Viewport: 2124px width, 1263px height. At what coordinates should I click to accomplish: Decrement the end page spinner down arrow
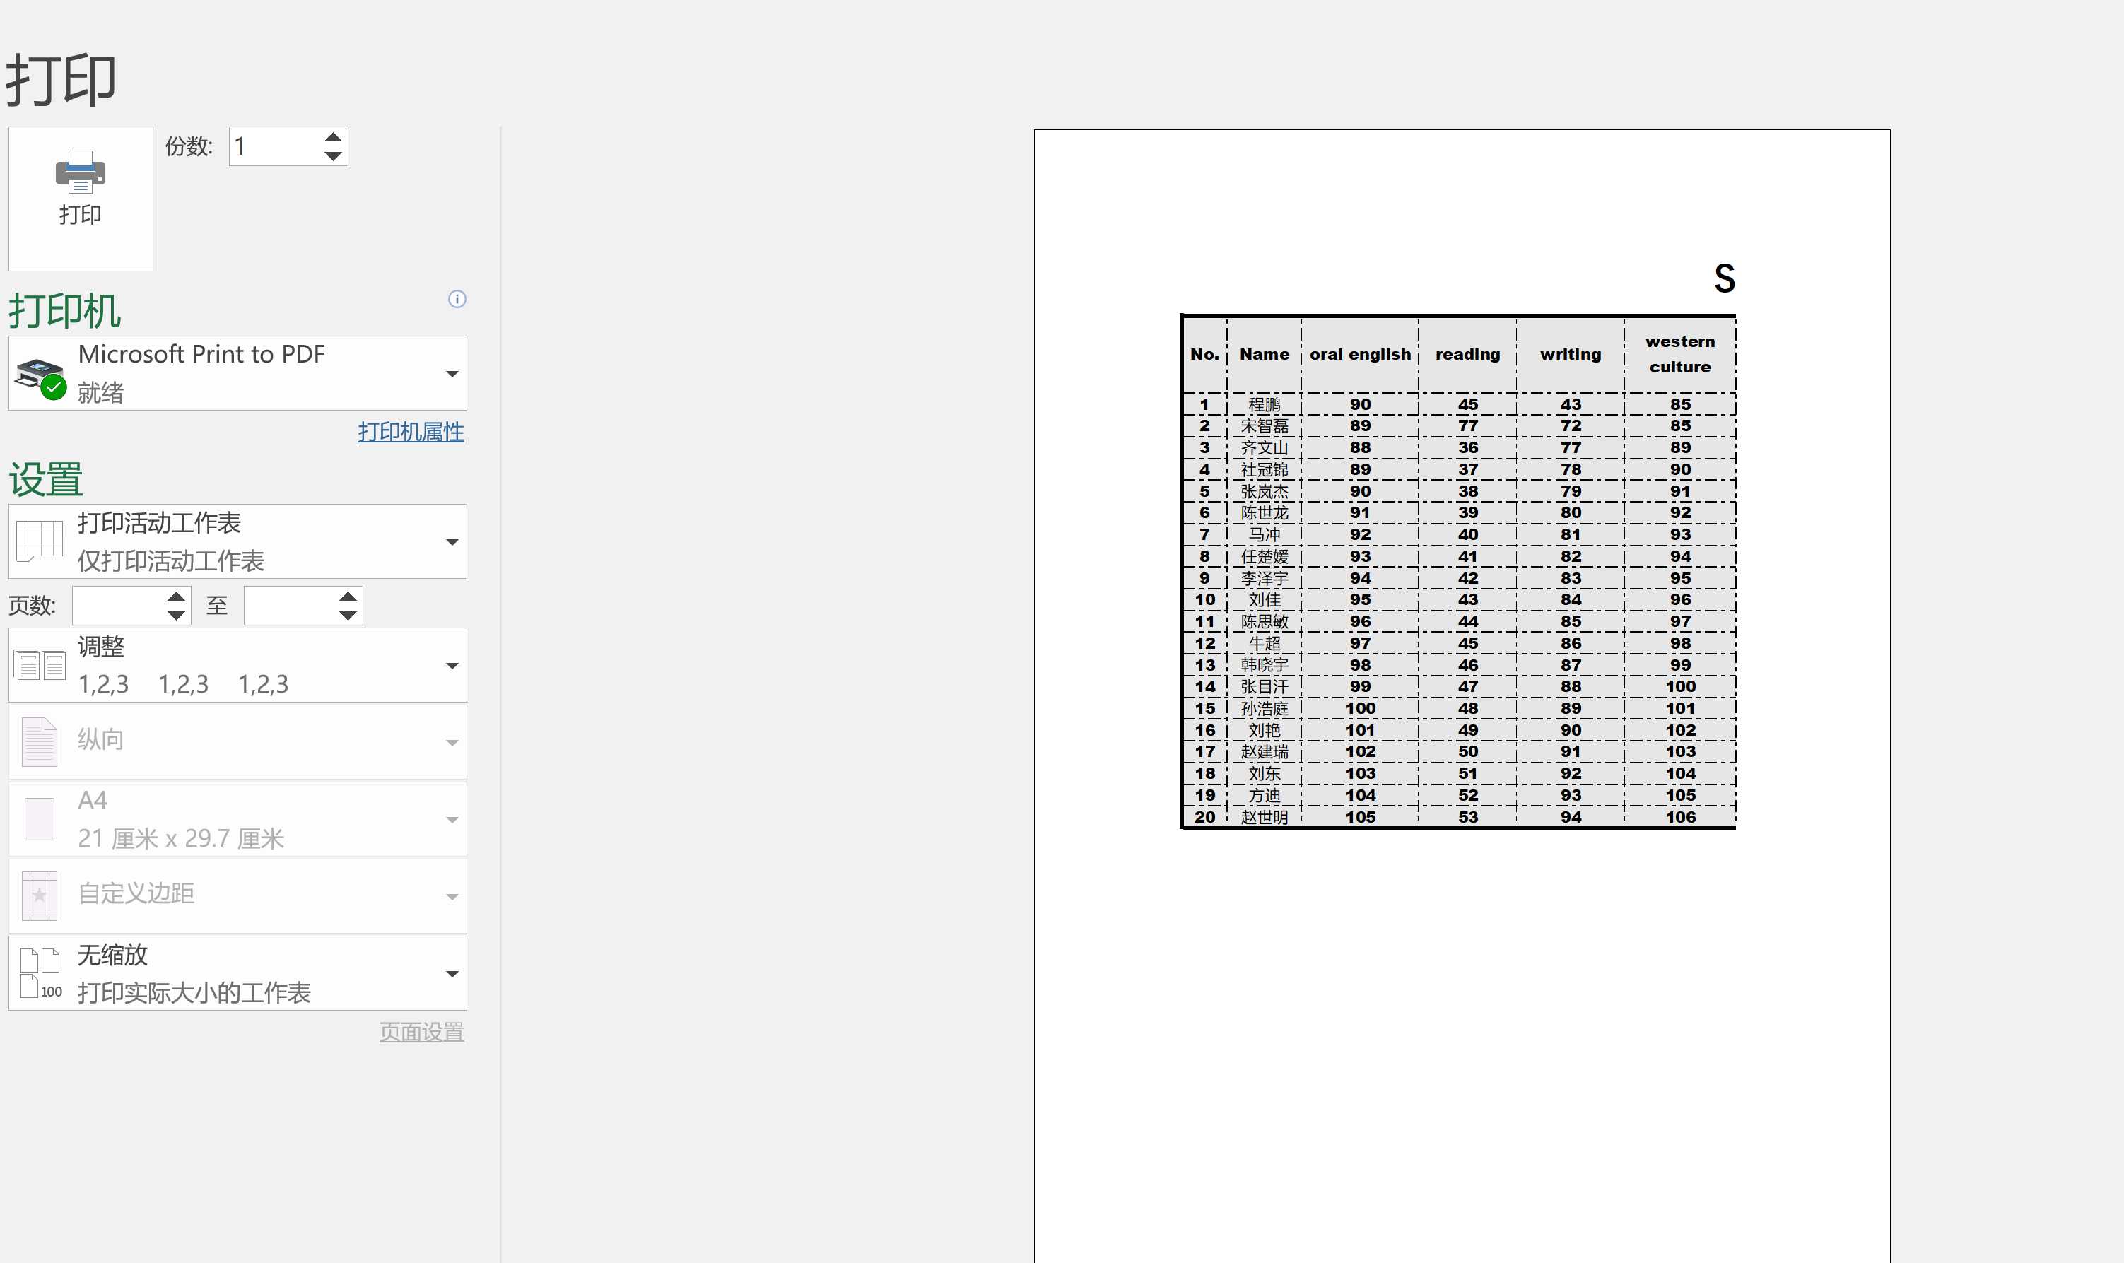348,616
